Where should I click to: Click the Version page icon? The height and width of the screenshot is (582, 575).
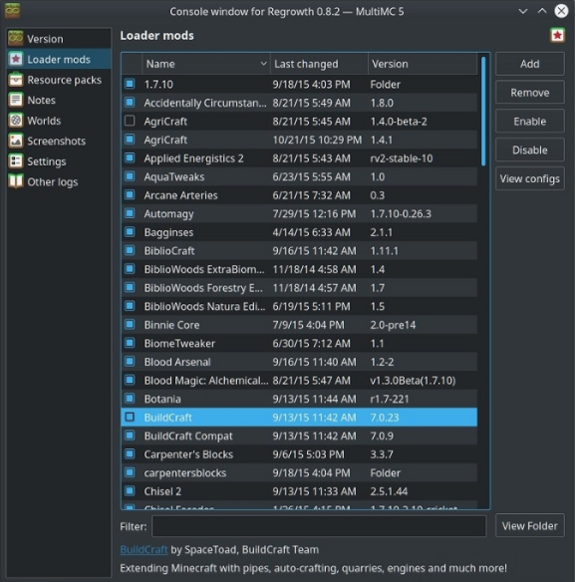(16, 39)
